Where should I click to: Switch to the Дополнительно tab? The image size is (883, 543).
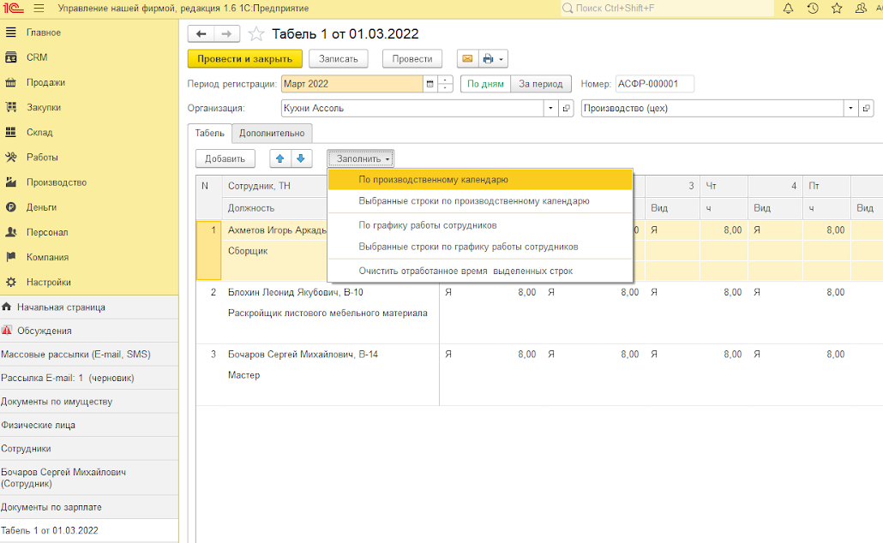pyautogui.click(x=272, y=133)
